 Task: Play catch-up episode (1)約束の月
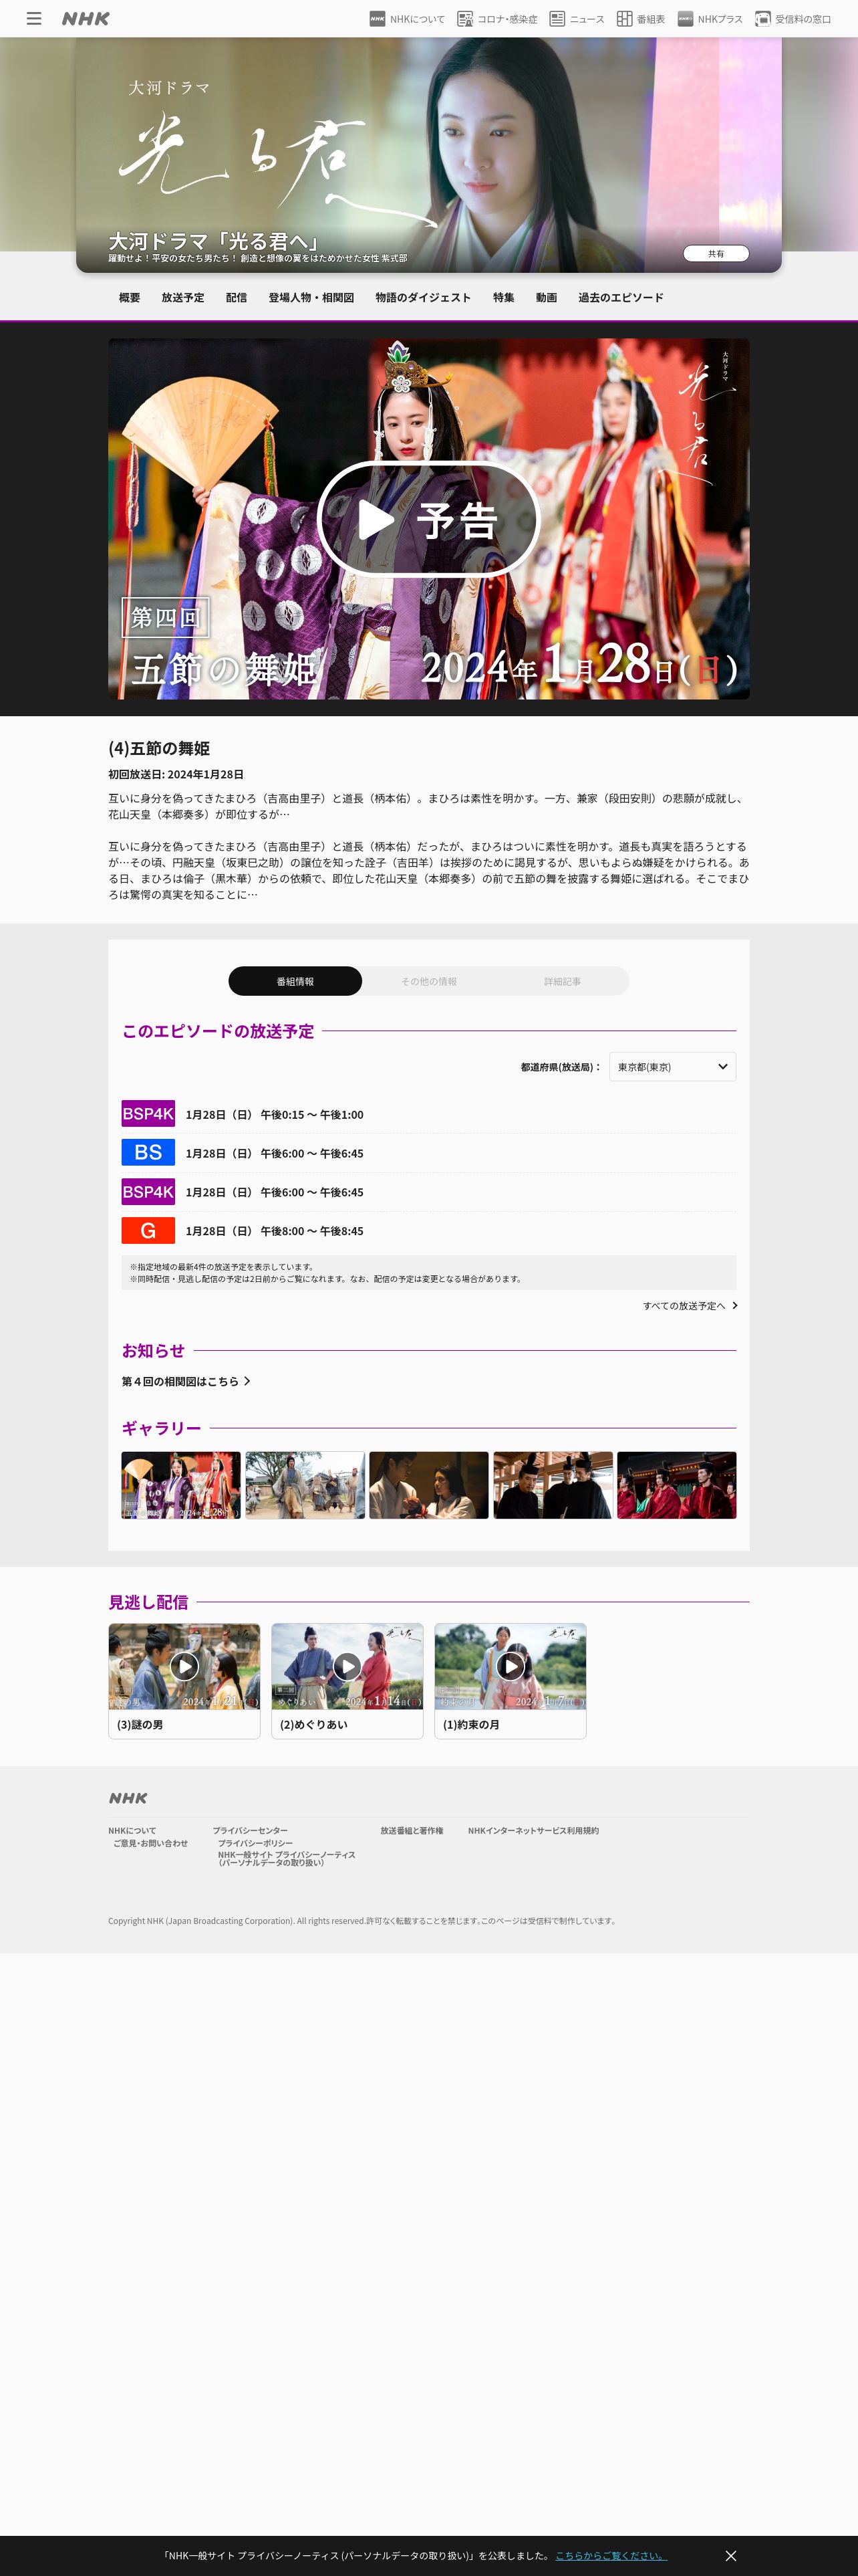click(511, 1666)
